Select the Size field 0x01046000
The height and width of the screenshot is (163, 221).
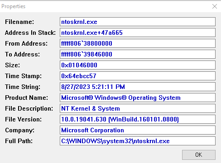[x=138, y=65]
